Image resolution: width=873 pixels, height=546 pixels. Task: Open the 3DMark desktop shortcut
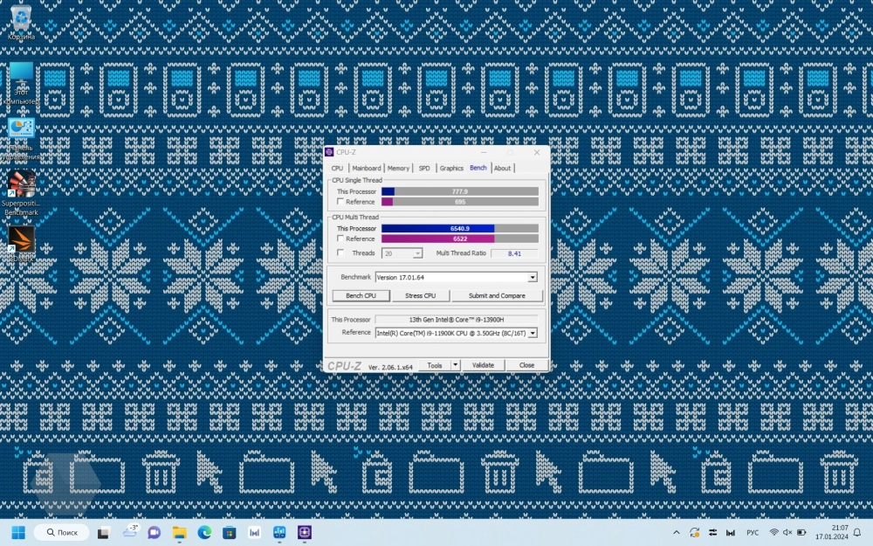pos(21,240)
